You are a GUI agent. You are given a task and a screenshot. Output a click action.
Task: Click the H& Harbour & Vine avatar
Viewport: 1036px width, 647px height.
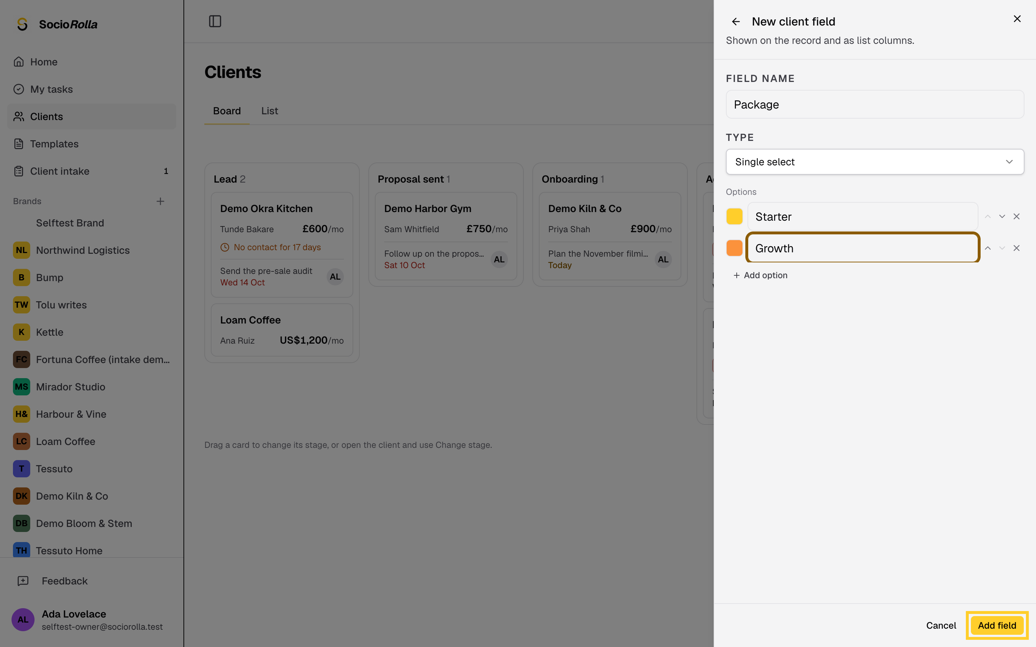click(x=22, y=414)
